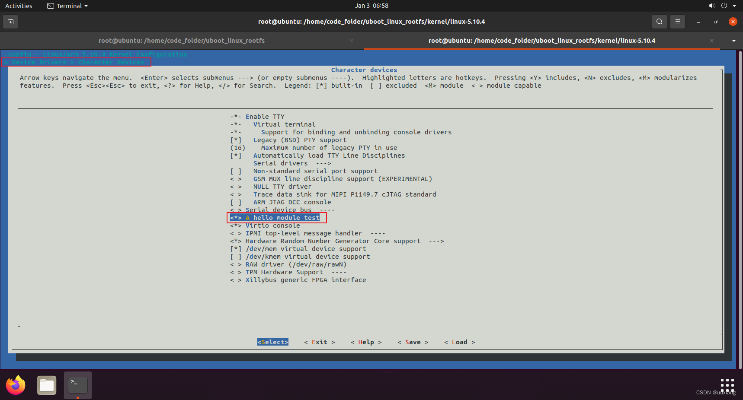Open the Show Applications grid
Image resolution: width=743 pixels, height=400 pixels.
tap(727, 385)
